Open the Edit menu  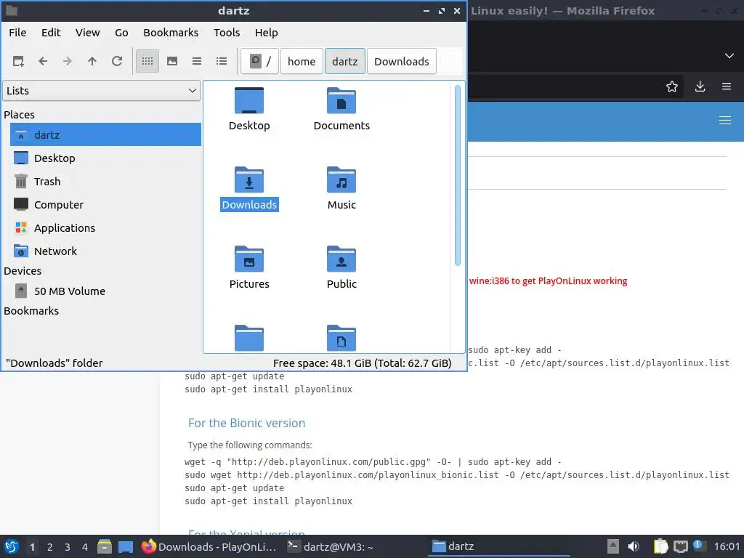pos(51,33)
